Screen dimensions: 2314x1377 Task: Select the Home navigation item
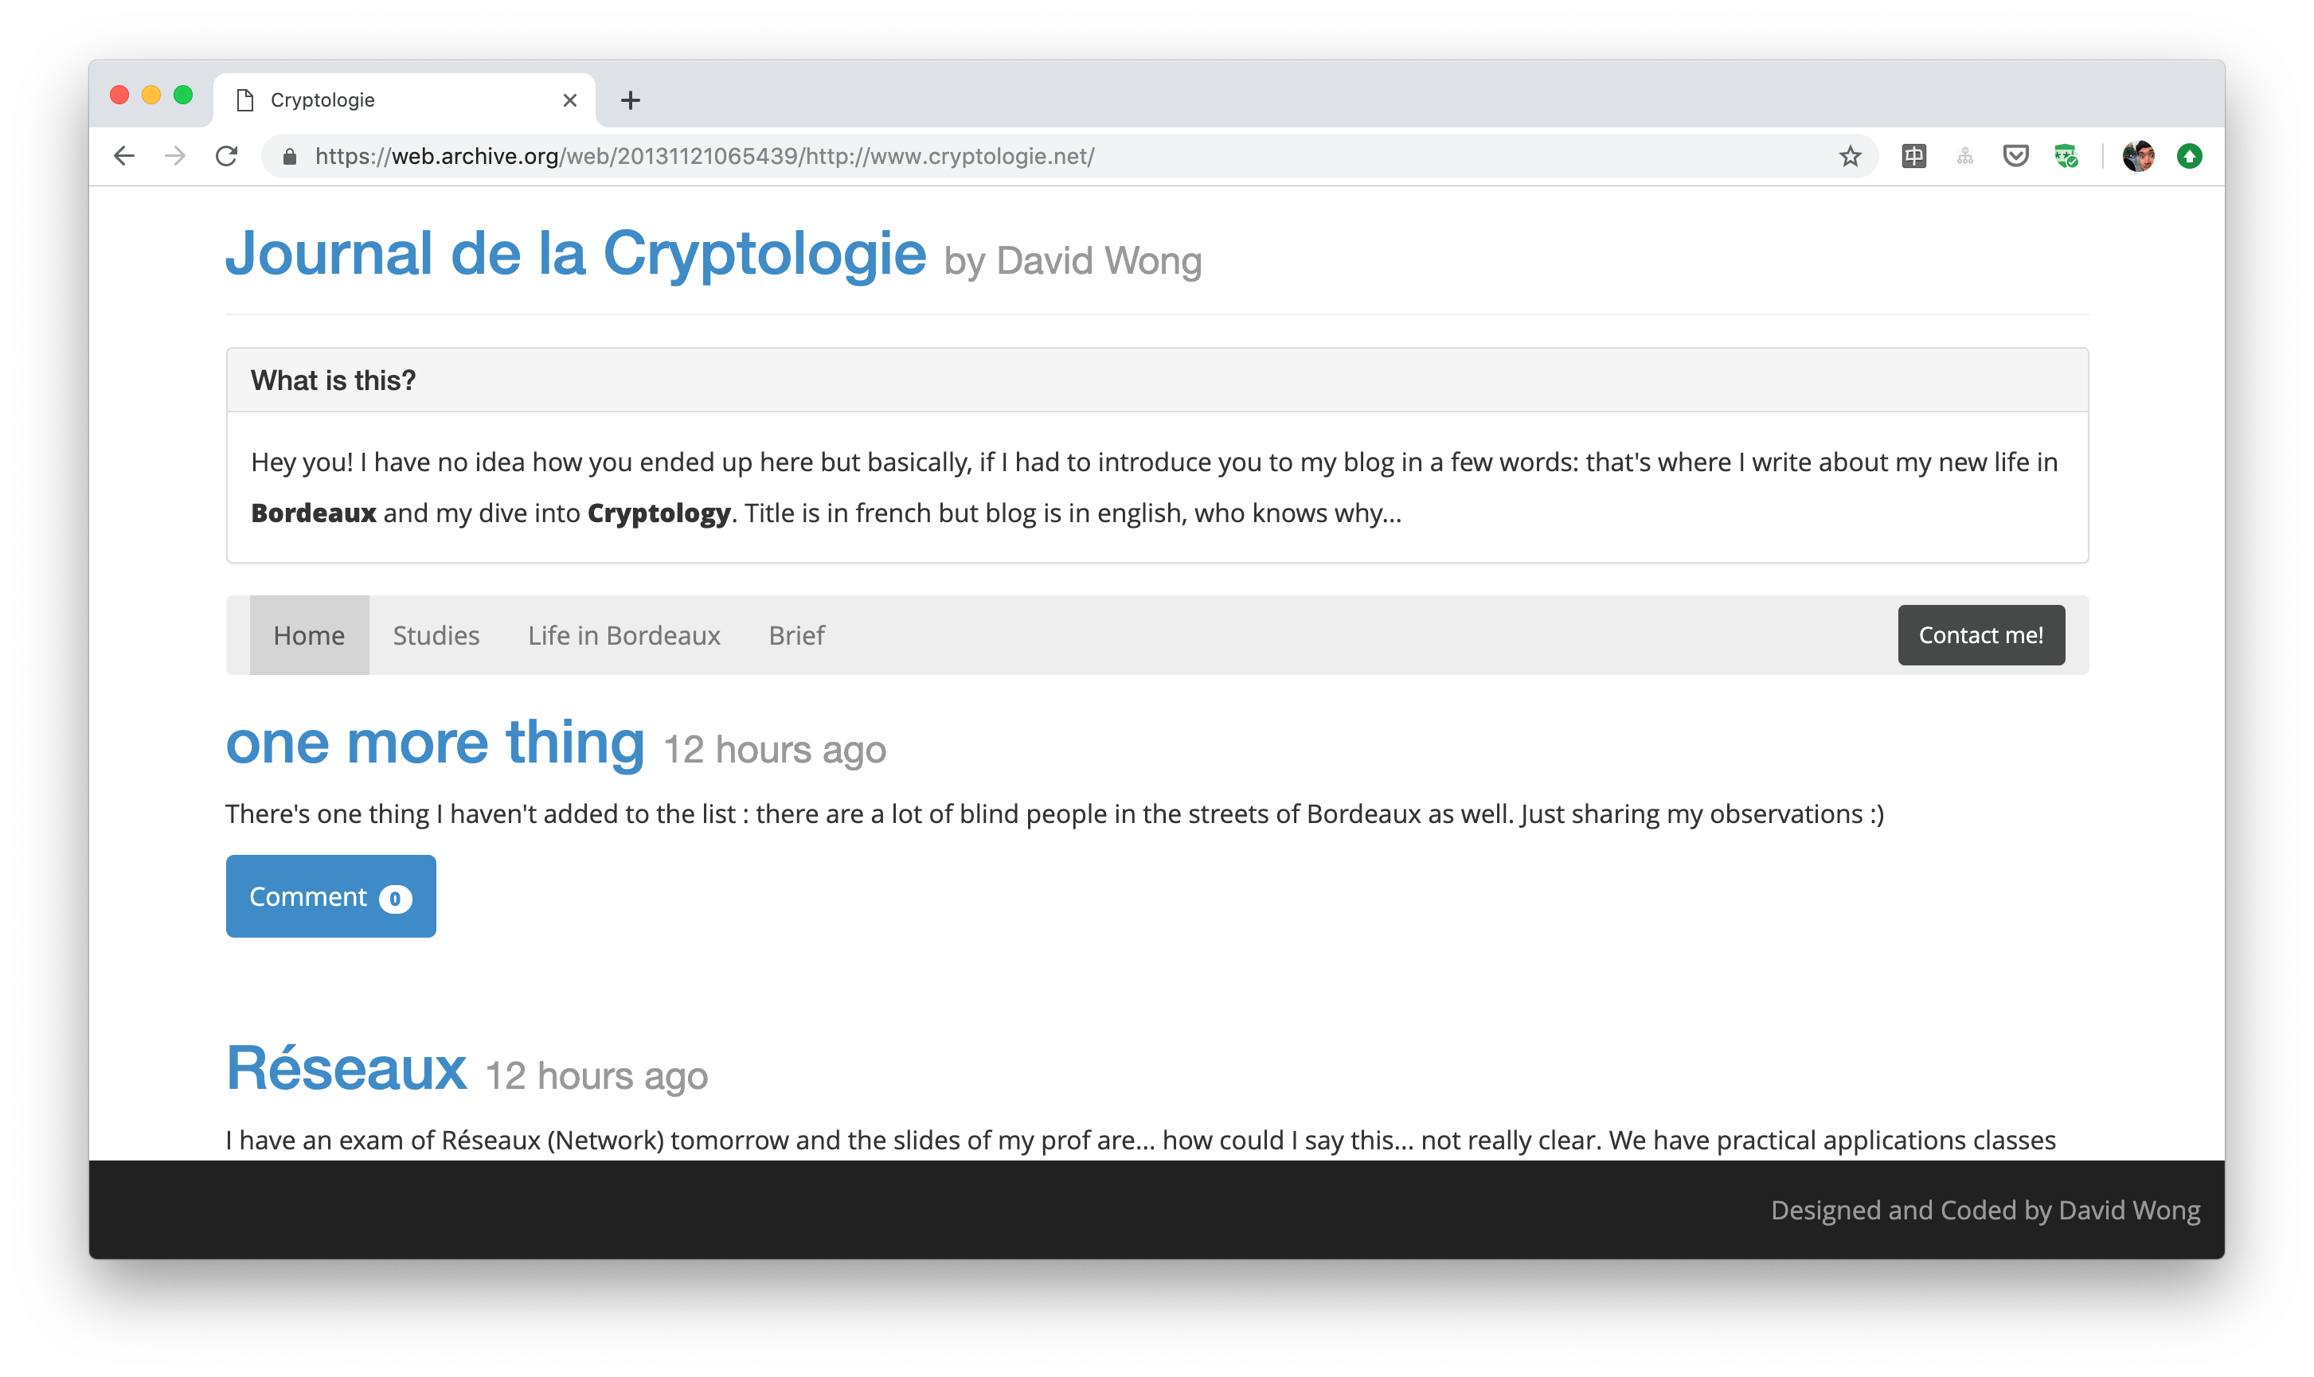(309, 636)
